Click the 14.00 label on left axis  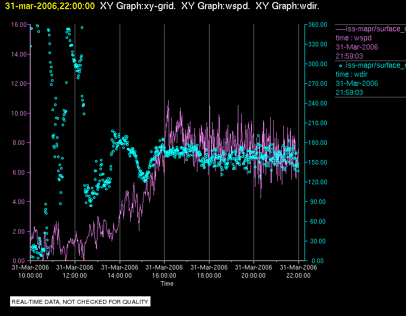coord(19,55)
